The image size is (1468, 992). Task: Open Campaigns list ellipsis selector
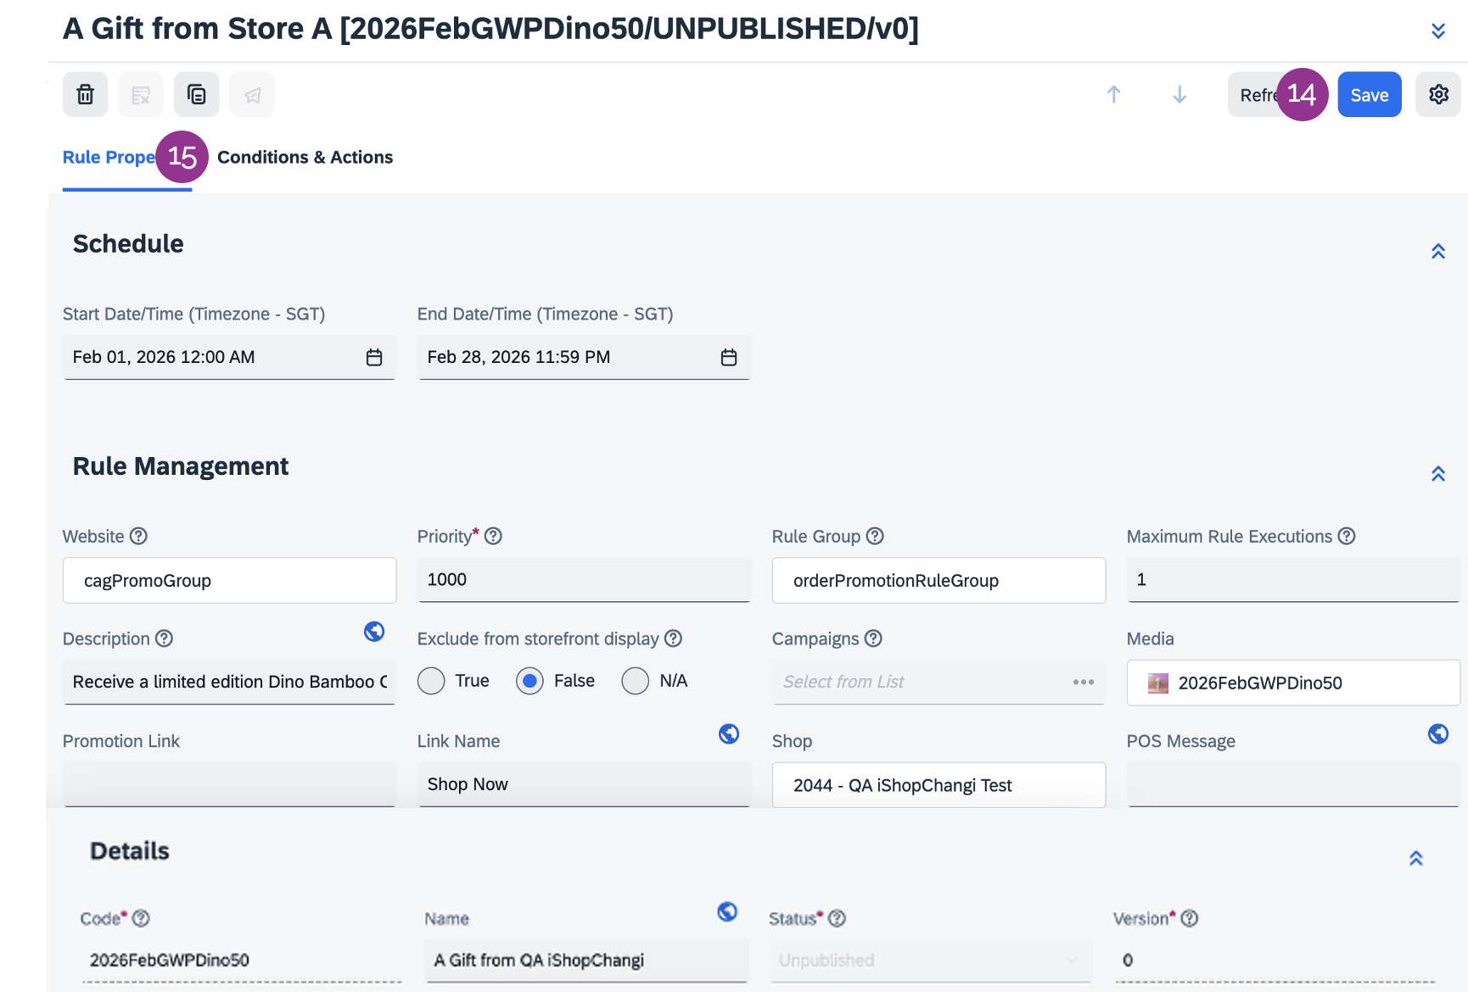click(1083, 683)
